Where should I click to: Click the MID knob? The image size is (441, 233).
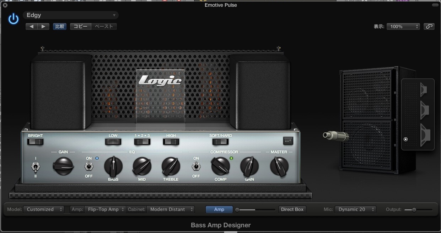(142, 166)
